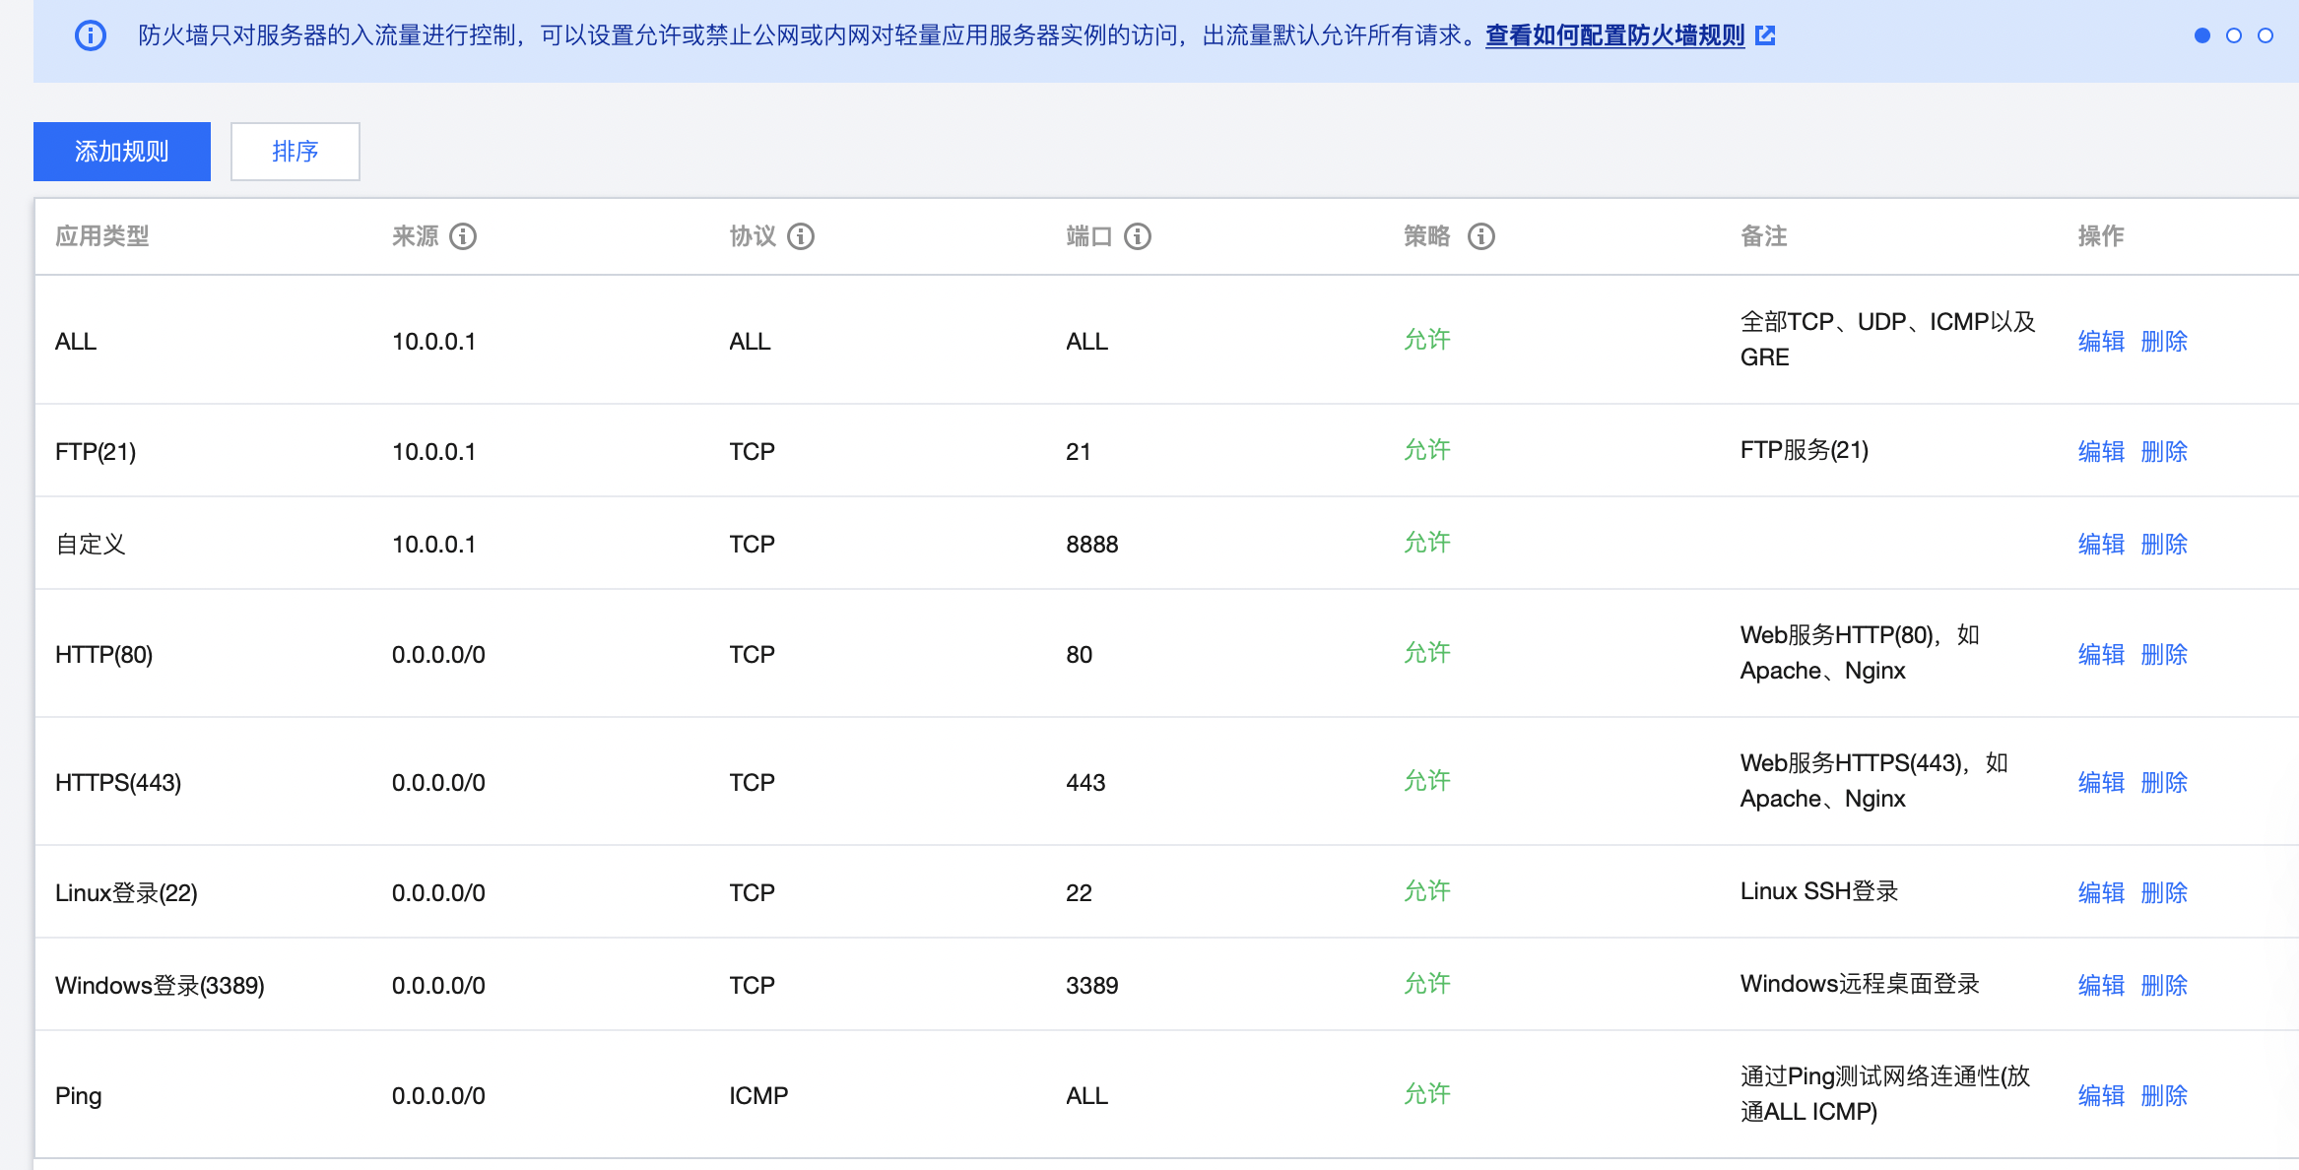Edit the ALL rule from 10.0.0.1
The width and height of the screenshot is (2299, 1170).
pyautogui.click(x=2101, y=342)
